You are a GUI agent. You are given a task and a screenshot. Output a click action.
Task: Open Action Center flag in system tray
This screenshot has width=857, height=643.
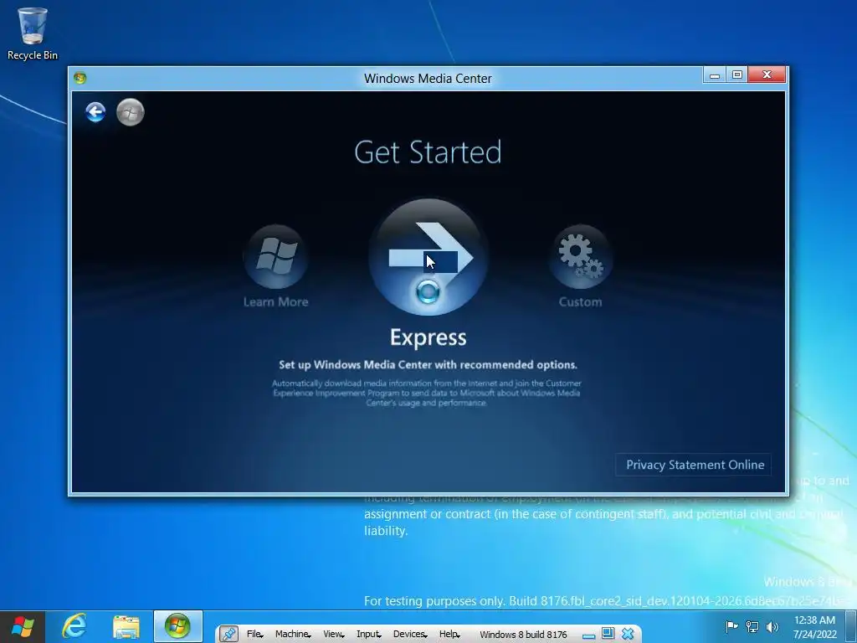click(x=731, y=626)
